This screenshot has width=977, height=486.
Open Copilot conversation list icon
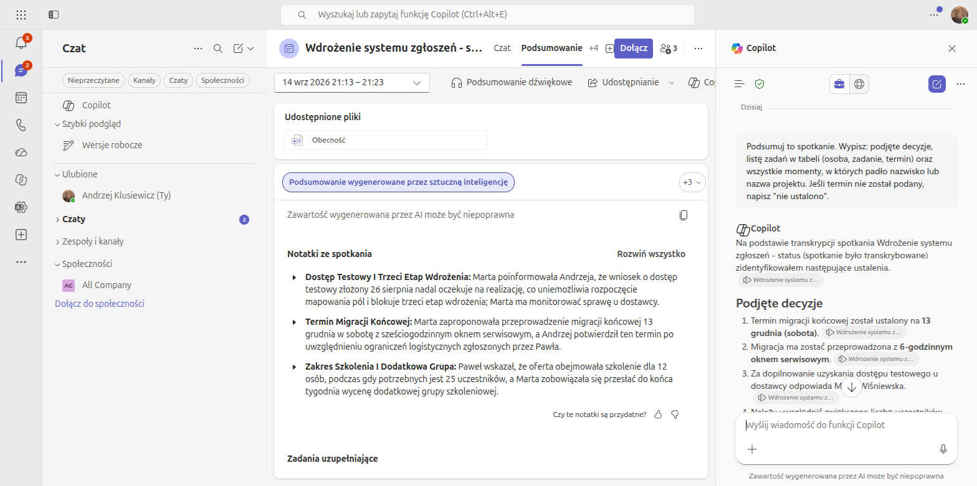point(740,83)
